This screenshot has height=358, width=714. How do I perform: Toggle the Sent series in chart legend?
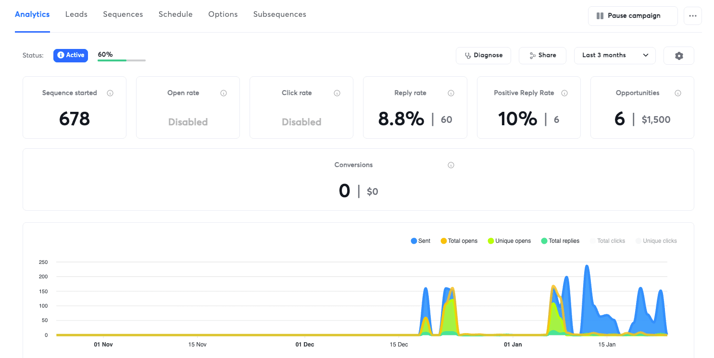point(420,241)
